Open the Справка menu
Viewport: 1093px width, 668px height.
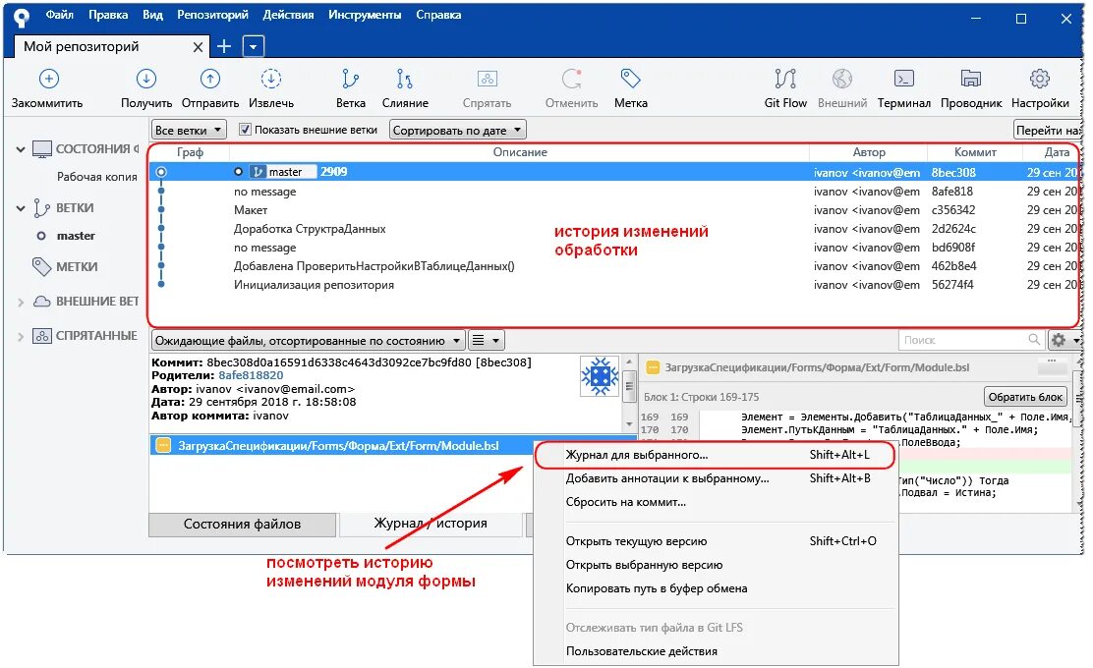[x=438, y=15]
